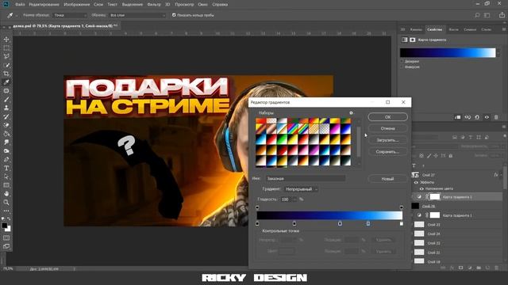
Task: Open the status bar info arrow
Action: point(74,269)
